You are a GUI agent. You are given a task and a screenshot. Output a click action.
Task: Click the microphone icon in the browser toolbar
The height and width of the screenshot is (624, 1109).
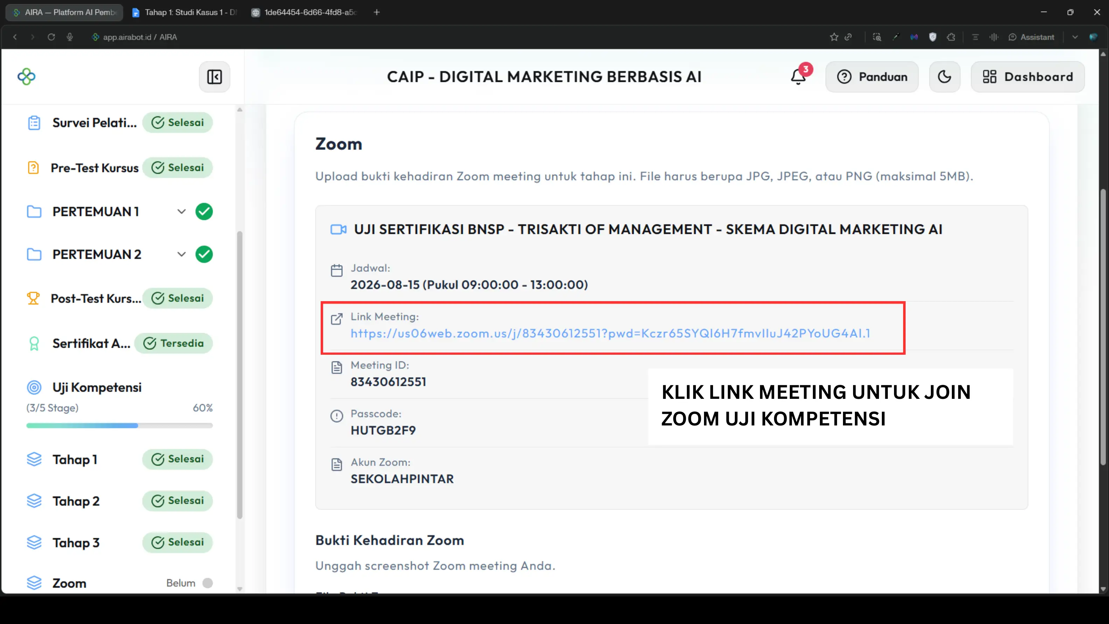pos(70,37)
